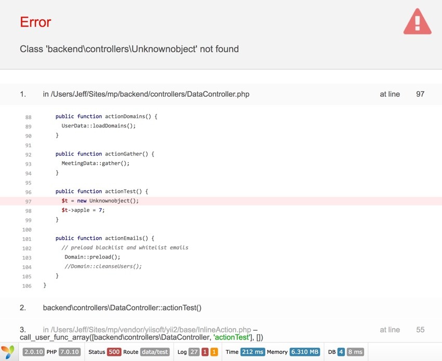Click highlighted line 97 'new Unknownobject()'
442x361 pixels.
221,201
